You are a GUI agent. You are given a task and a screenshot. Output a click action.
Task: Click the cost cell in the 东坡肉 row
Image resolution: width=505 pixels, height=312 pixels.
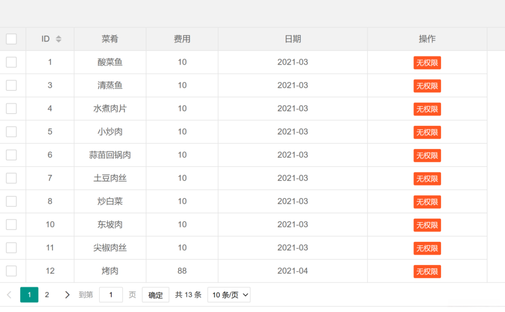click(182, 224)
